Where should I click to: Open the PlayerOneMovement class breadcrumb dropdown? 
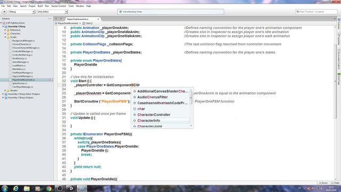point(68,23)
